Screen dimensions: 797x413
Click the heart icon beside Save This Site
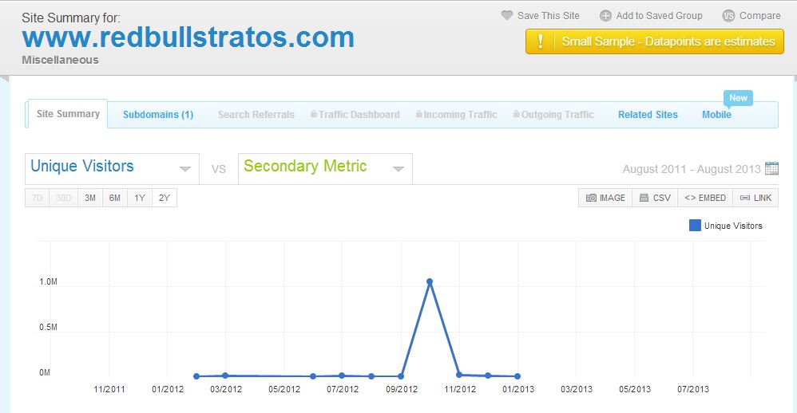(506, 16)
